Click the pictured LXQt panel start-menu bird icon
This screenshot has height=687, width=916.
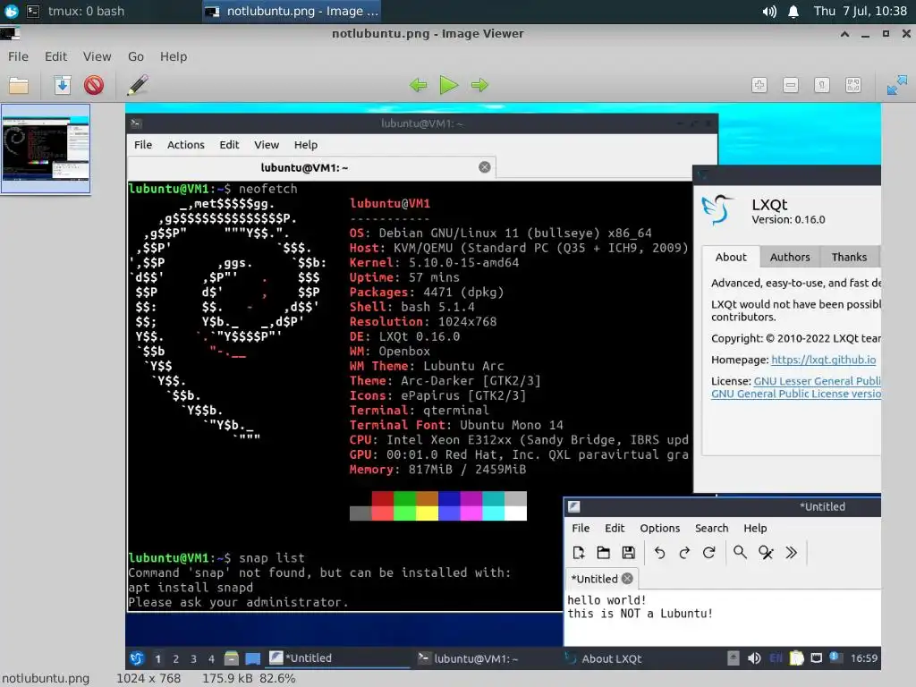[x=137, y=658]
